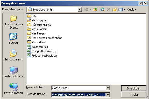Expand the 'Enregistrer dans' location dropdown
149x99 pixels.
point(80,10)
